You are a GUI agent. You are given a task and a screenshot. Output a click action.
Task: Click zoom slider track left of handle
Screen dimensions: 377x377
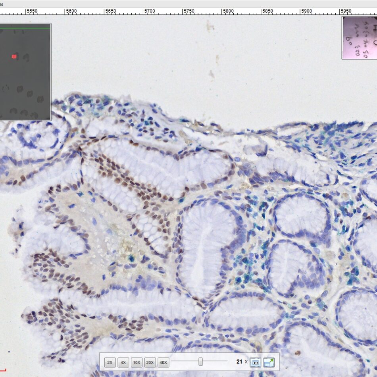point(185,362)
